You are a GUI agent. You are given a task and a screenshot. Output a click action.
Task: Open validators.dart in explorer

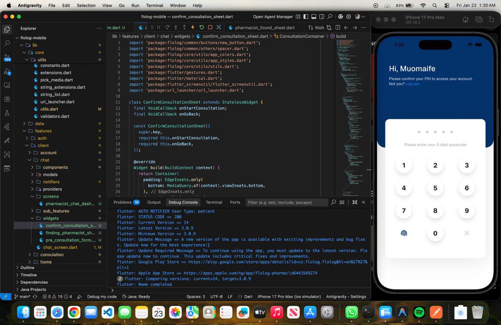[x=55, y=116]
